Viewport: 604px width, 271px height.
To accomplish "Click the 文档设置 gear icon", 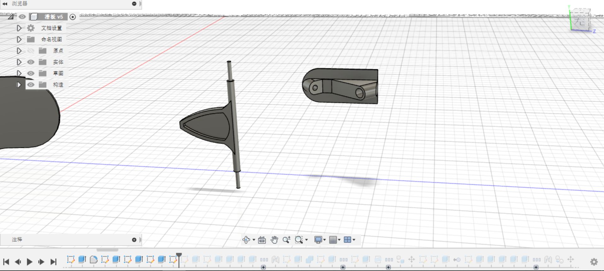I will pos(31,28).
